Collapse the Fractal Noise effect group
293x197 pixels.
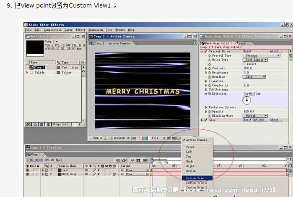(202, 51)
